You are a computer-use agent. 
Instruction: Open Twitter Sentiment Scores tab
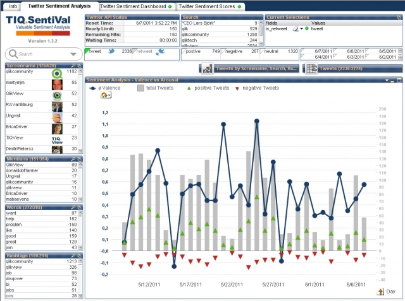point(209,6)
